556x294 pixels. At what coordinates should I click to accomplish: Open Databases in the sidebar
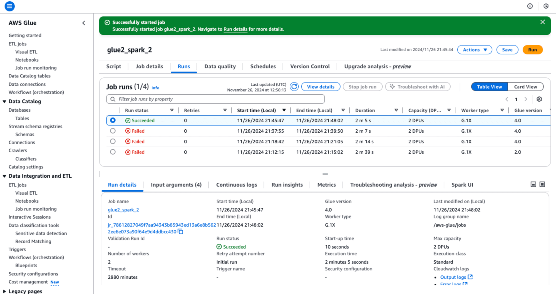click(x=19, y=110)
